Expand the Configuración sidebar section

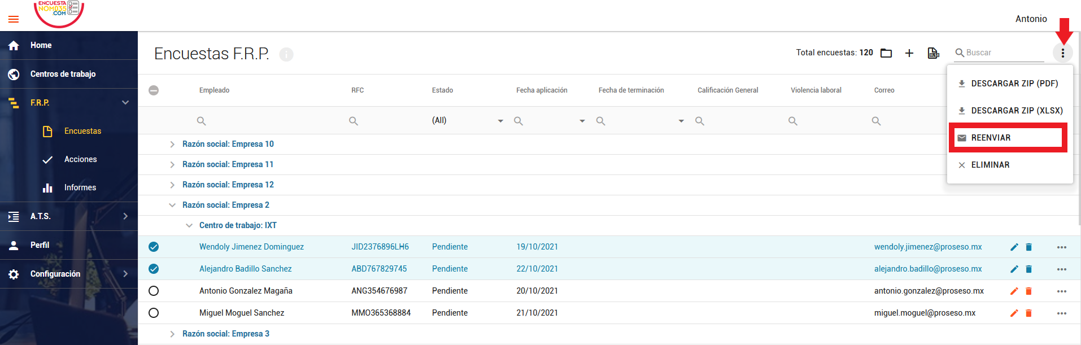(x=125, y=274)
